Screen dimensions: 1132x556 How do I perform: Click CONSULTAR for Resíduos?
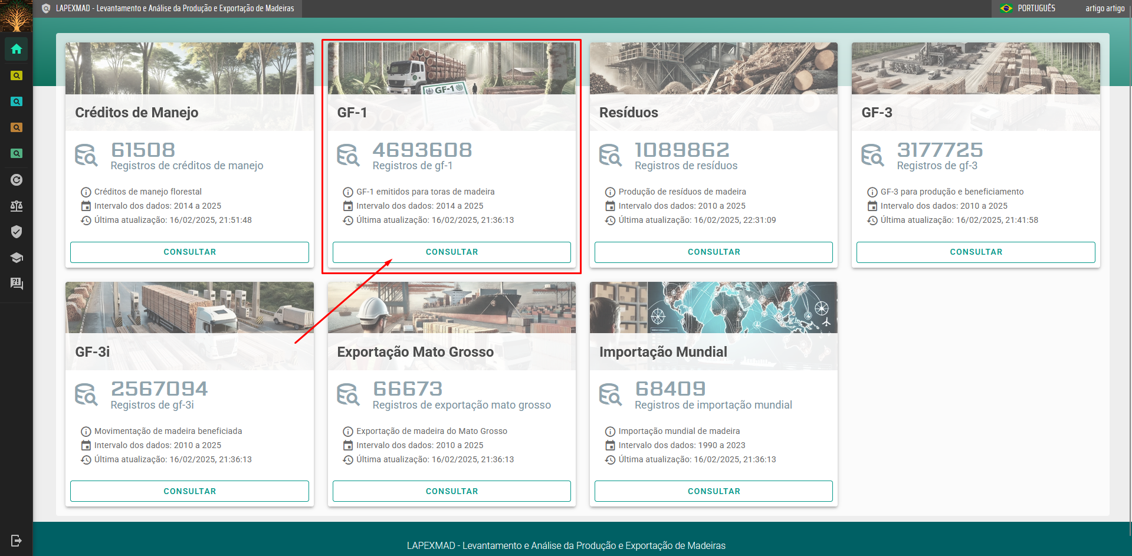[713, 252]
